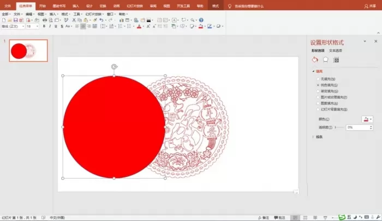Click the 备注 (Notes) button in status bar
Viewport: 382px width, 221px height.
(264, 218)
